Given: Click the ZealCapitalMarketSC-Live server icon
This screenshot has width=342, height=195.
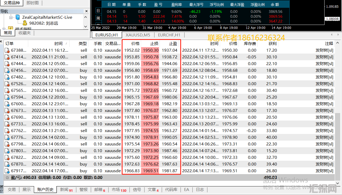Looking at the screenshot, I should point(18,17).
